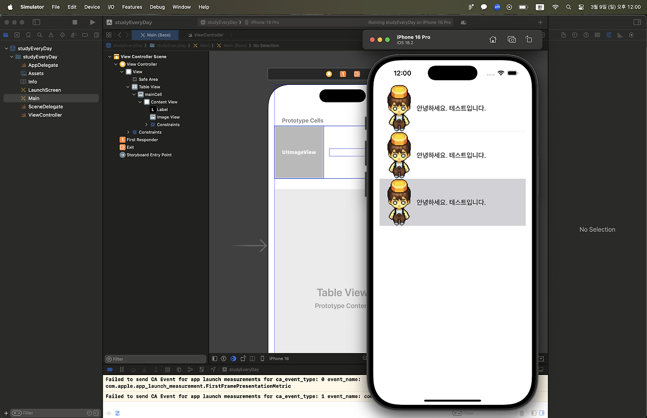Open the Breakpoint navigator

(85, 35)
